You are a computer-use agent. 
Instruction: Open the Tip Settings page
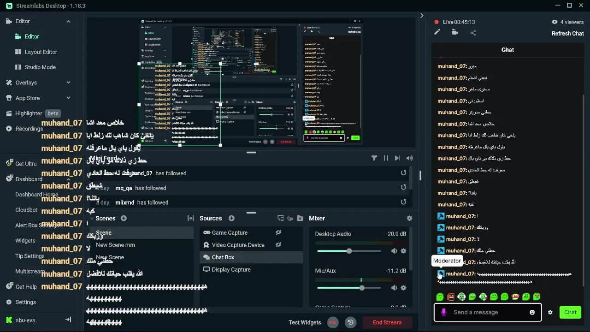pyautogui.click(x=30, y=256)
